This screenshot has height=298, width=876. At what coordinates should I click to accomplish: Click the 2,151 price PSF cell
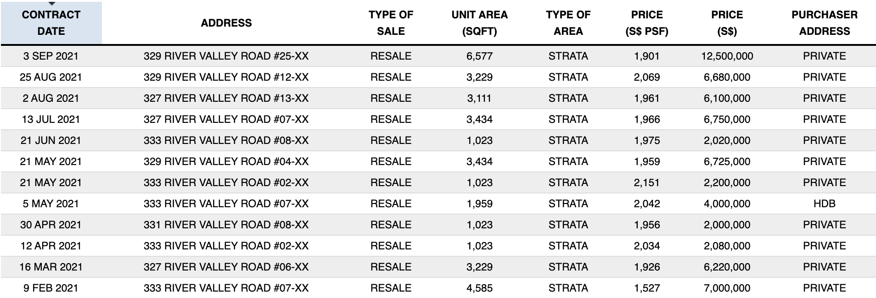[x=646, y=183]
